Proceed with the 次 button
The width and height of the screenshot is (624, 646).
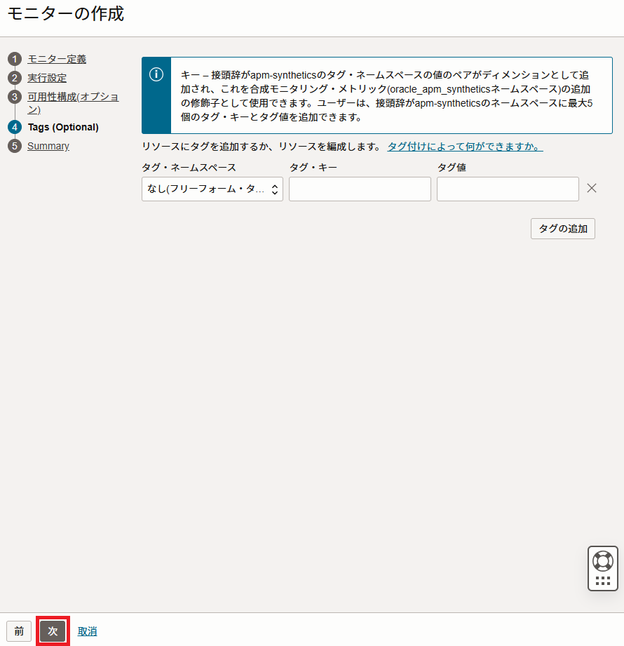point(53,631)
